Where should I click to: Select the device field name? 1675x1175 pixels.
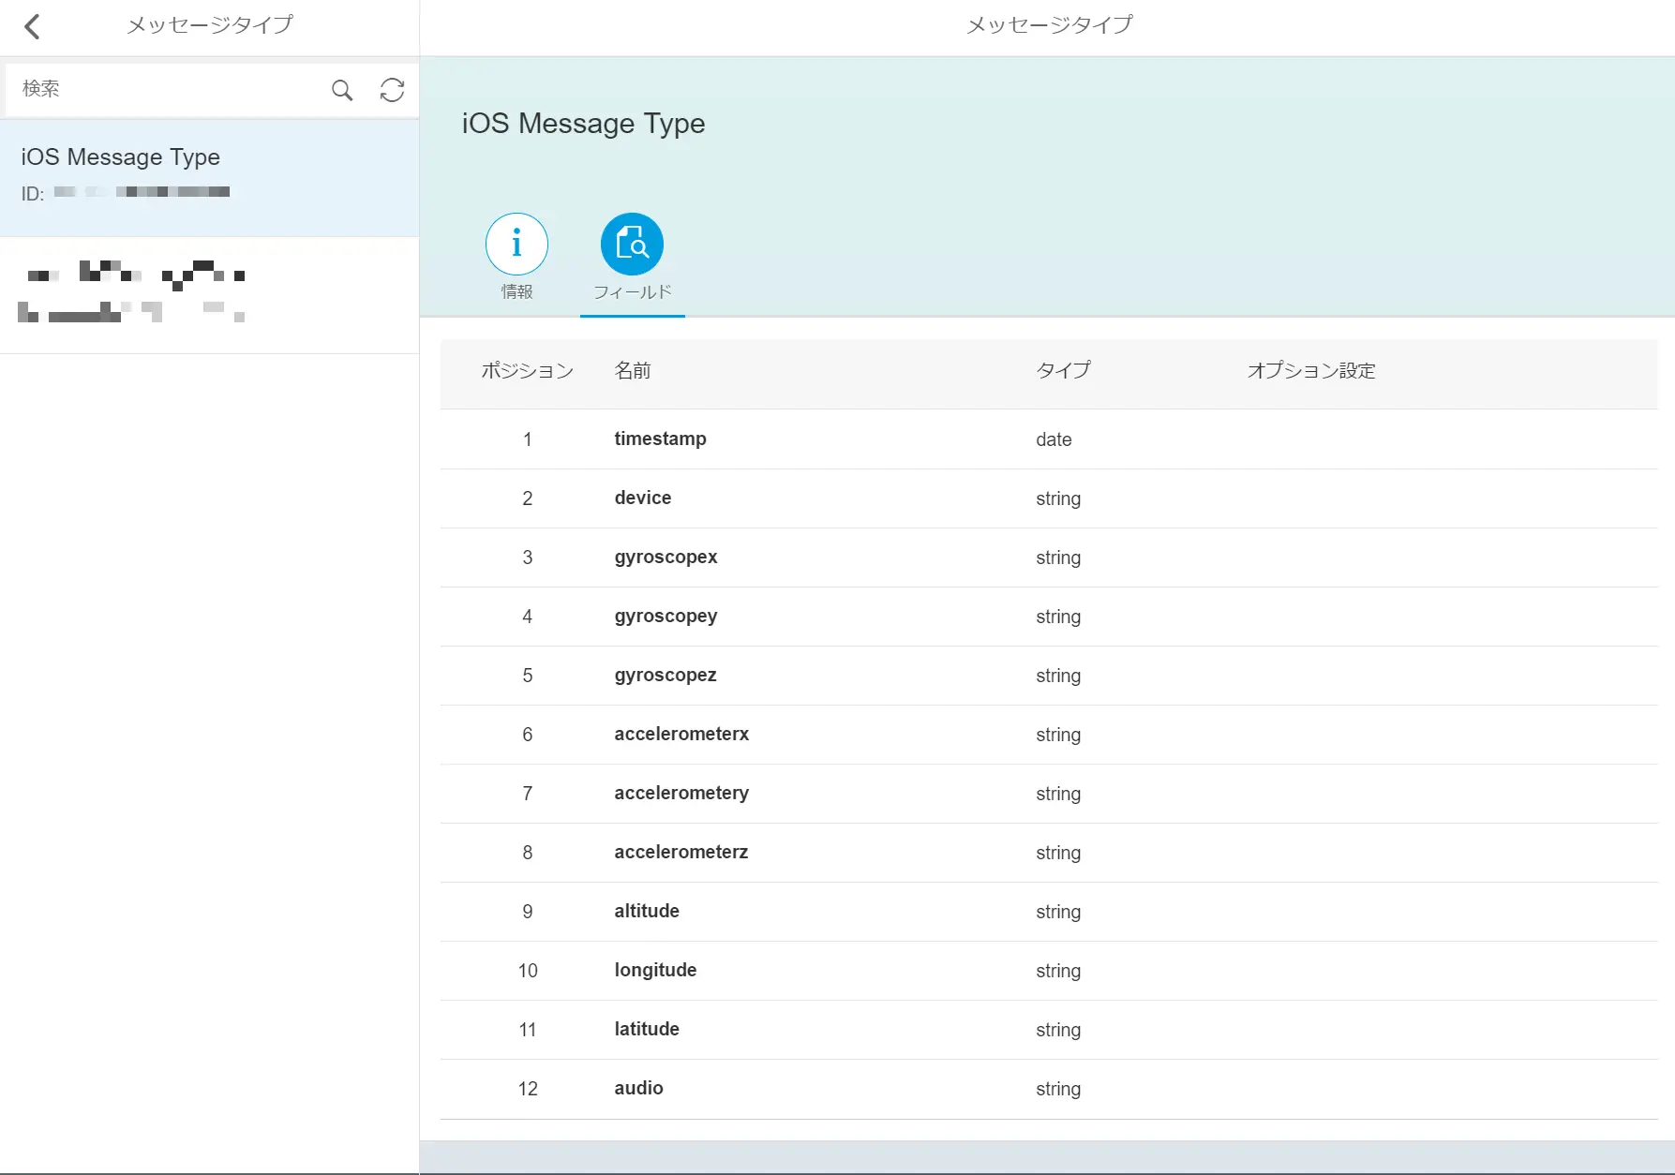[642, 498]
